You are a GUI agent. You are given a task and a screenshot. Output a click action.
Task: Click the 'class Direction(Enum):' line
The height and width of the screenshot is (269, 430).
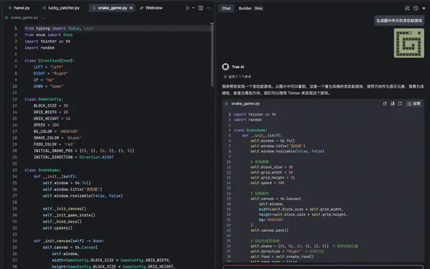[x=50, y=60]
